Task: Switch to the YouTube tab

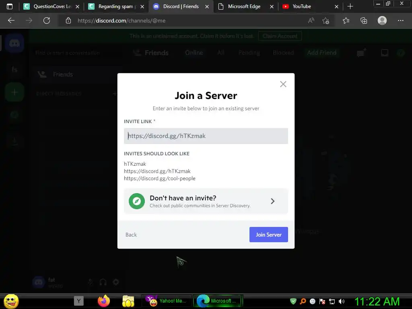Action: pyautogui.click(x=311, y=6)
